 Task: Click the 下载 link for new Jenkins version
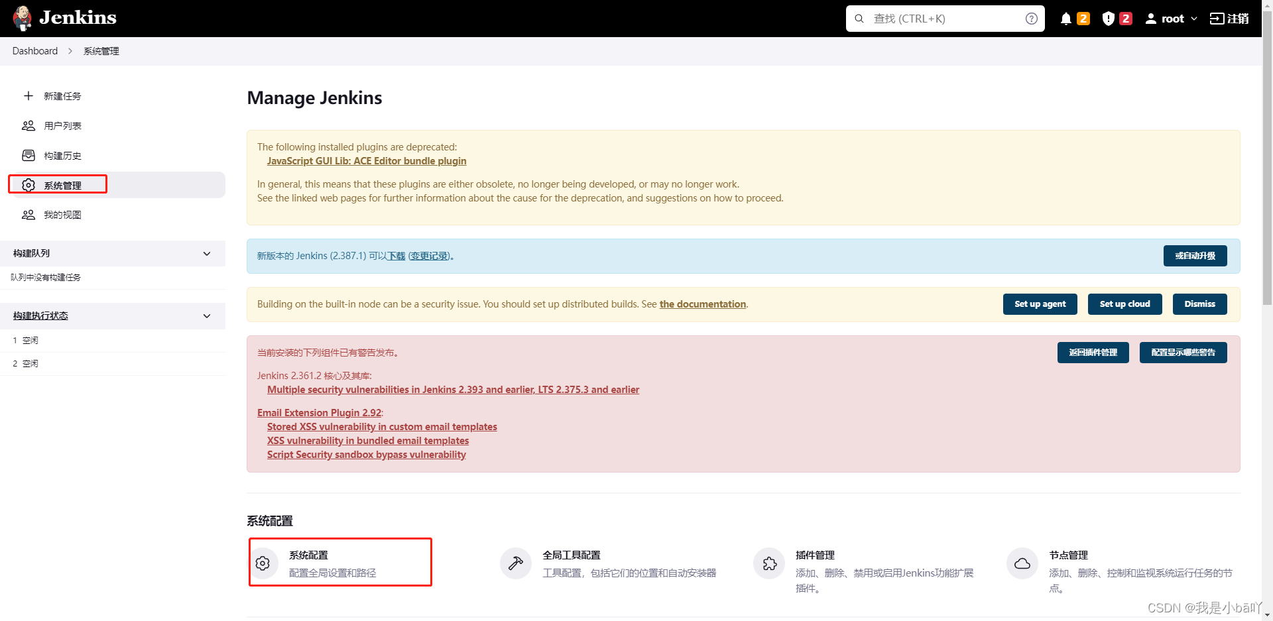pos(396,256)
